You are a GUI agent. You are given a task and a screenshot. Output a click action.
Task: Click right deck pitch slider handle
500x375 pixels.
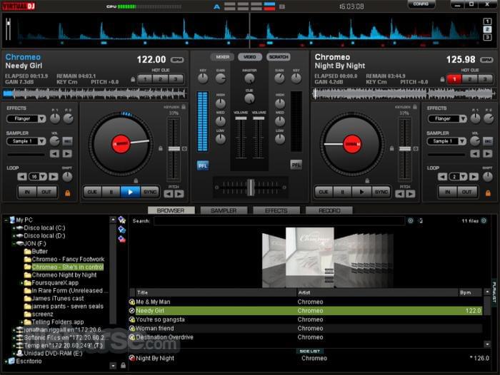405,149
